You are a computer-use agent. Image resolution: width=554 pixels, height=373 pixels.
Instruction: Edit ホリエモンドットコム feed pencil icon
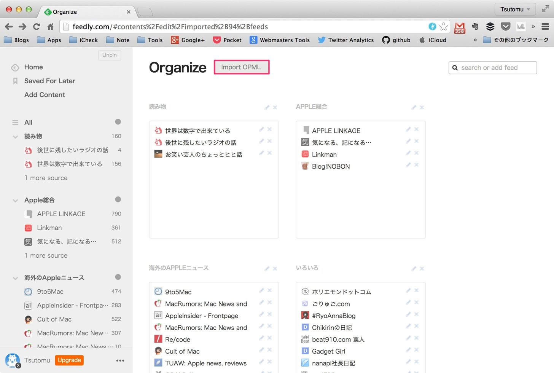408,290
